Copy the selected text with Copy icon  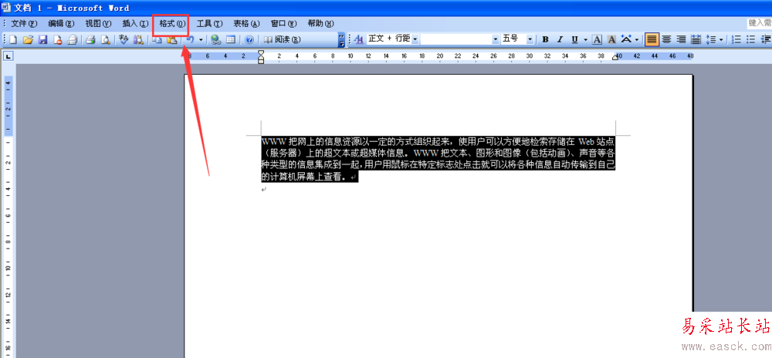tap(157, 40)
